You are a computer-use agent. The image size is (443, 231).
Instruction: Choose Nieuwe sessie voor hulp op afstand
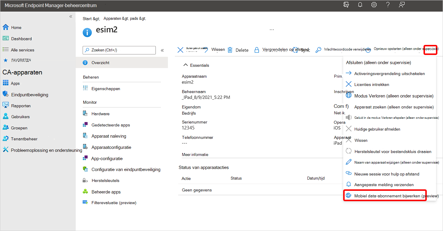click(387, 174)
